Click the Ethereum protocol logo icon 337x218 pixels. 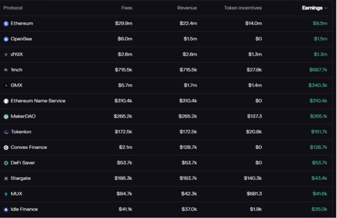[x=6, y=24]
